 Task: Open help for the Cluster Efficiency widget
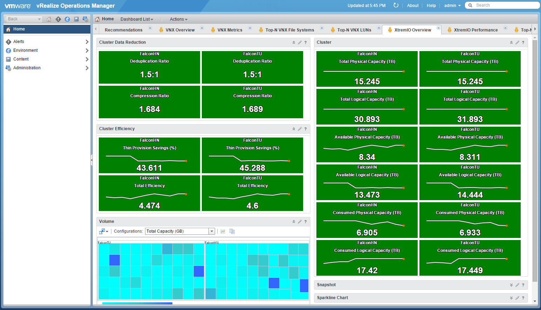[x=306, y=129]
